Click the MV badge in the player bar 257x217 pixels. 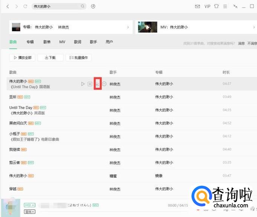[x=96, y=205]
